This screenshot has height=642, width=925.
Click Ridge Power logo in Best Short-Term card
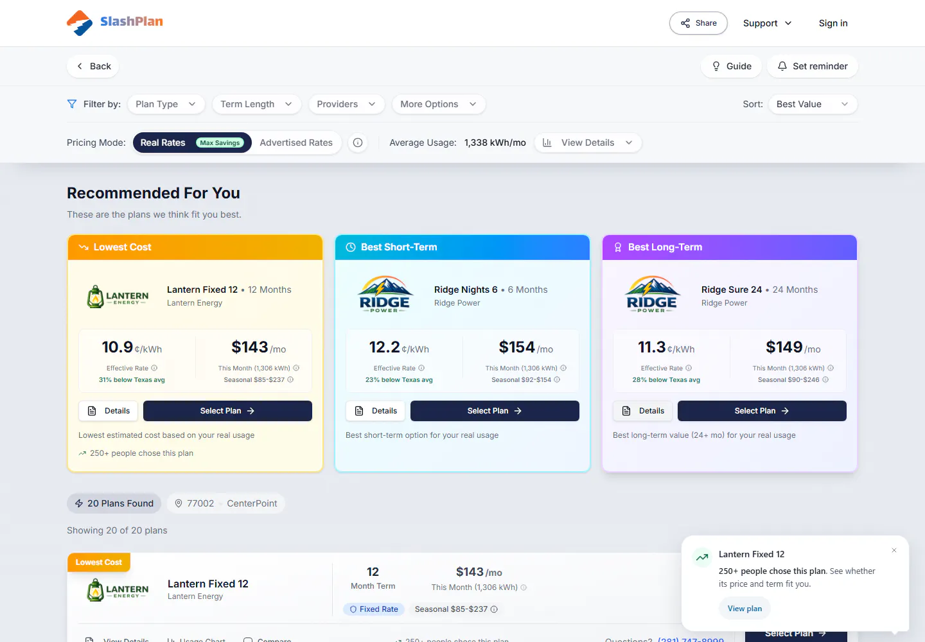tap(384, 295)
